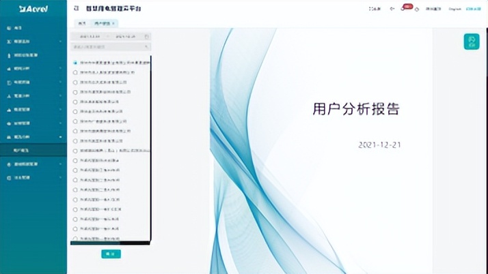The image size is (488, 274).
Task: Click the end date in the date range field
Action: pos(126,37)
